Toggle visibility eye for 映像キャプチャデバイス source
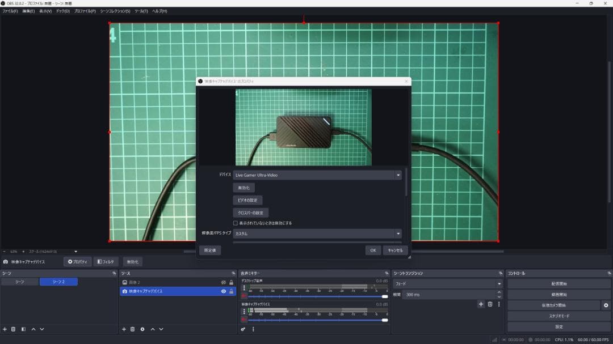This screenshot has height=344, width=613. click(x=223, y=291)
